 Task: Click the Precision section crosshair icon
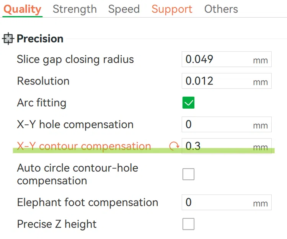8,39
